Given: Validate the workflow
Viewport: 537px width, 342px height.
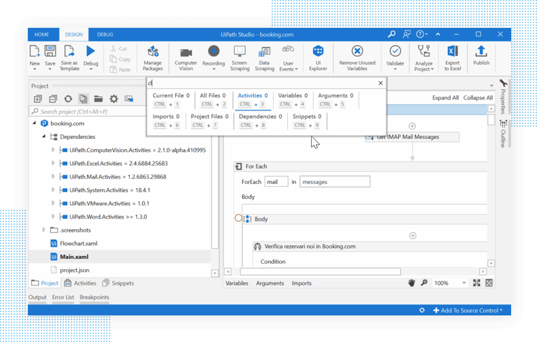Looking at the screenshot, I should click(x=395, y=58).
